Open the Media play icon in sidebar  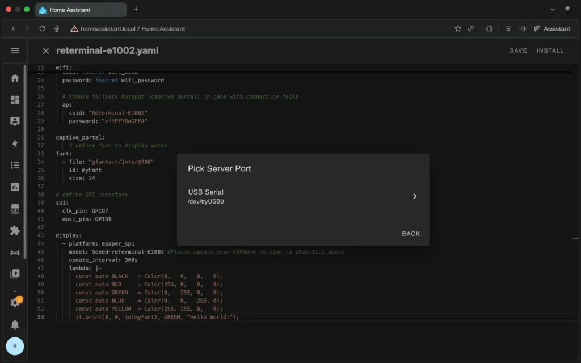coord(15,274)
